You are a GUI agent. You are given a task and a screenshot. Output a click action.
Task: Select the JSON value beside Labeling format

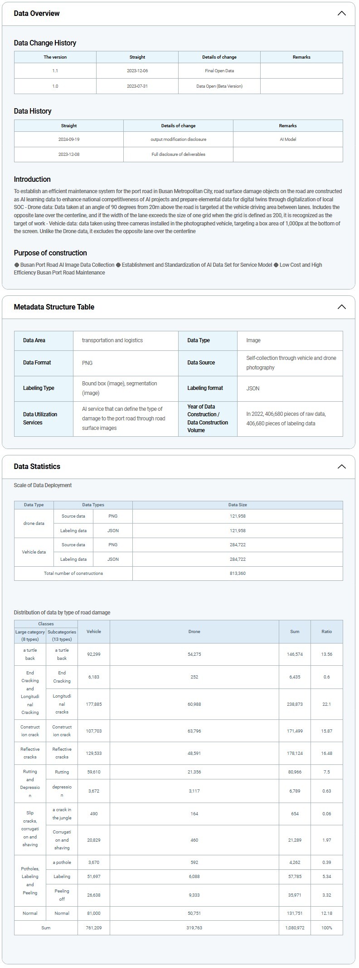(252, 389)
